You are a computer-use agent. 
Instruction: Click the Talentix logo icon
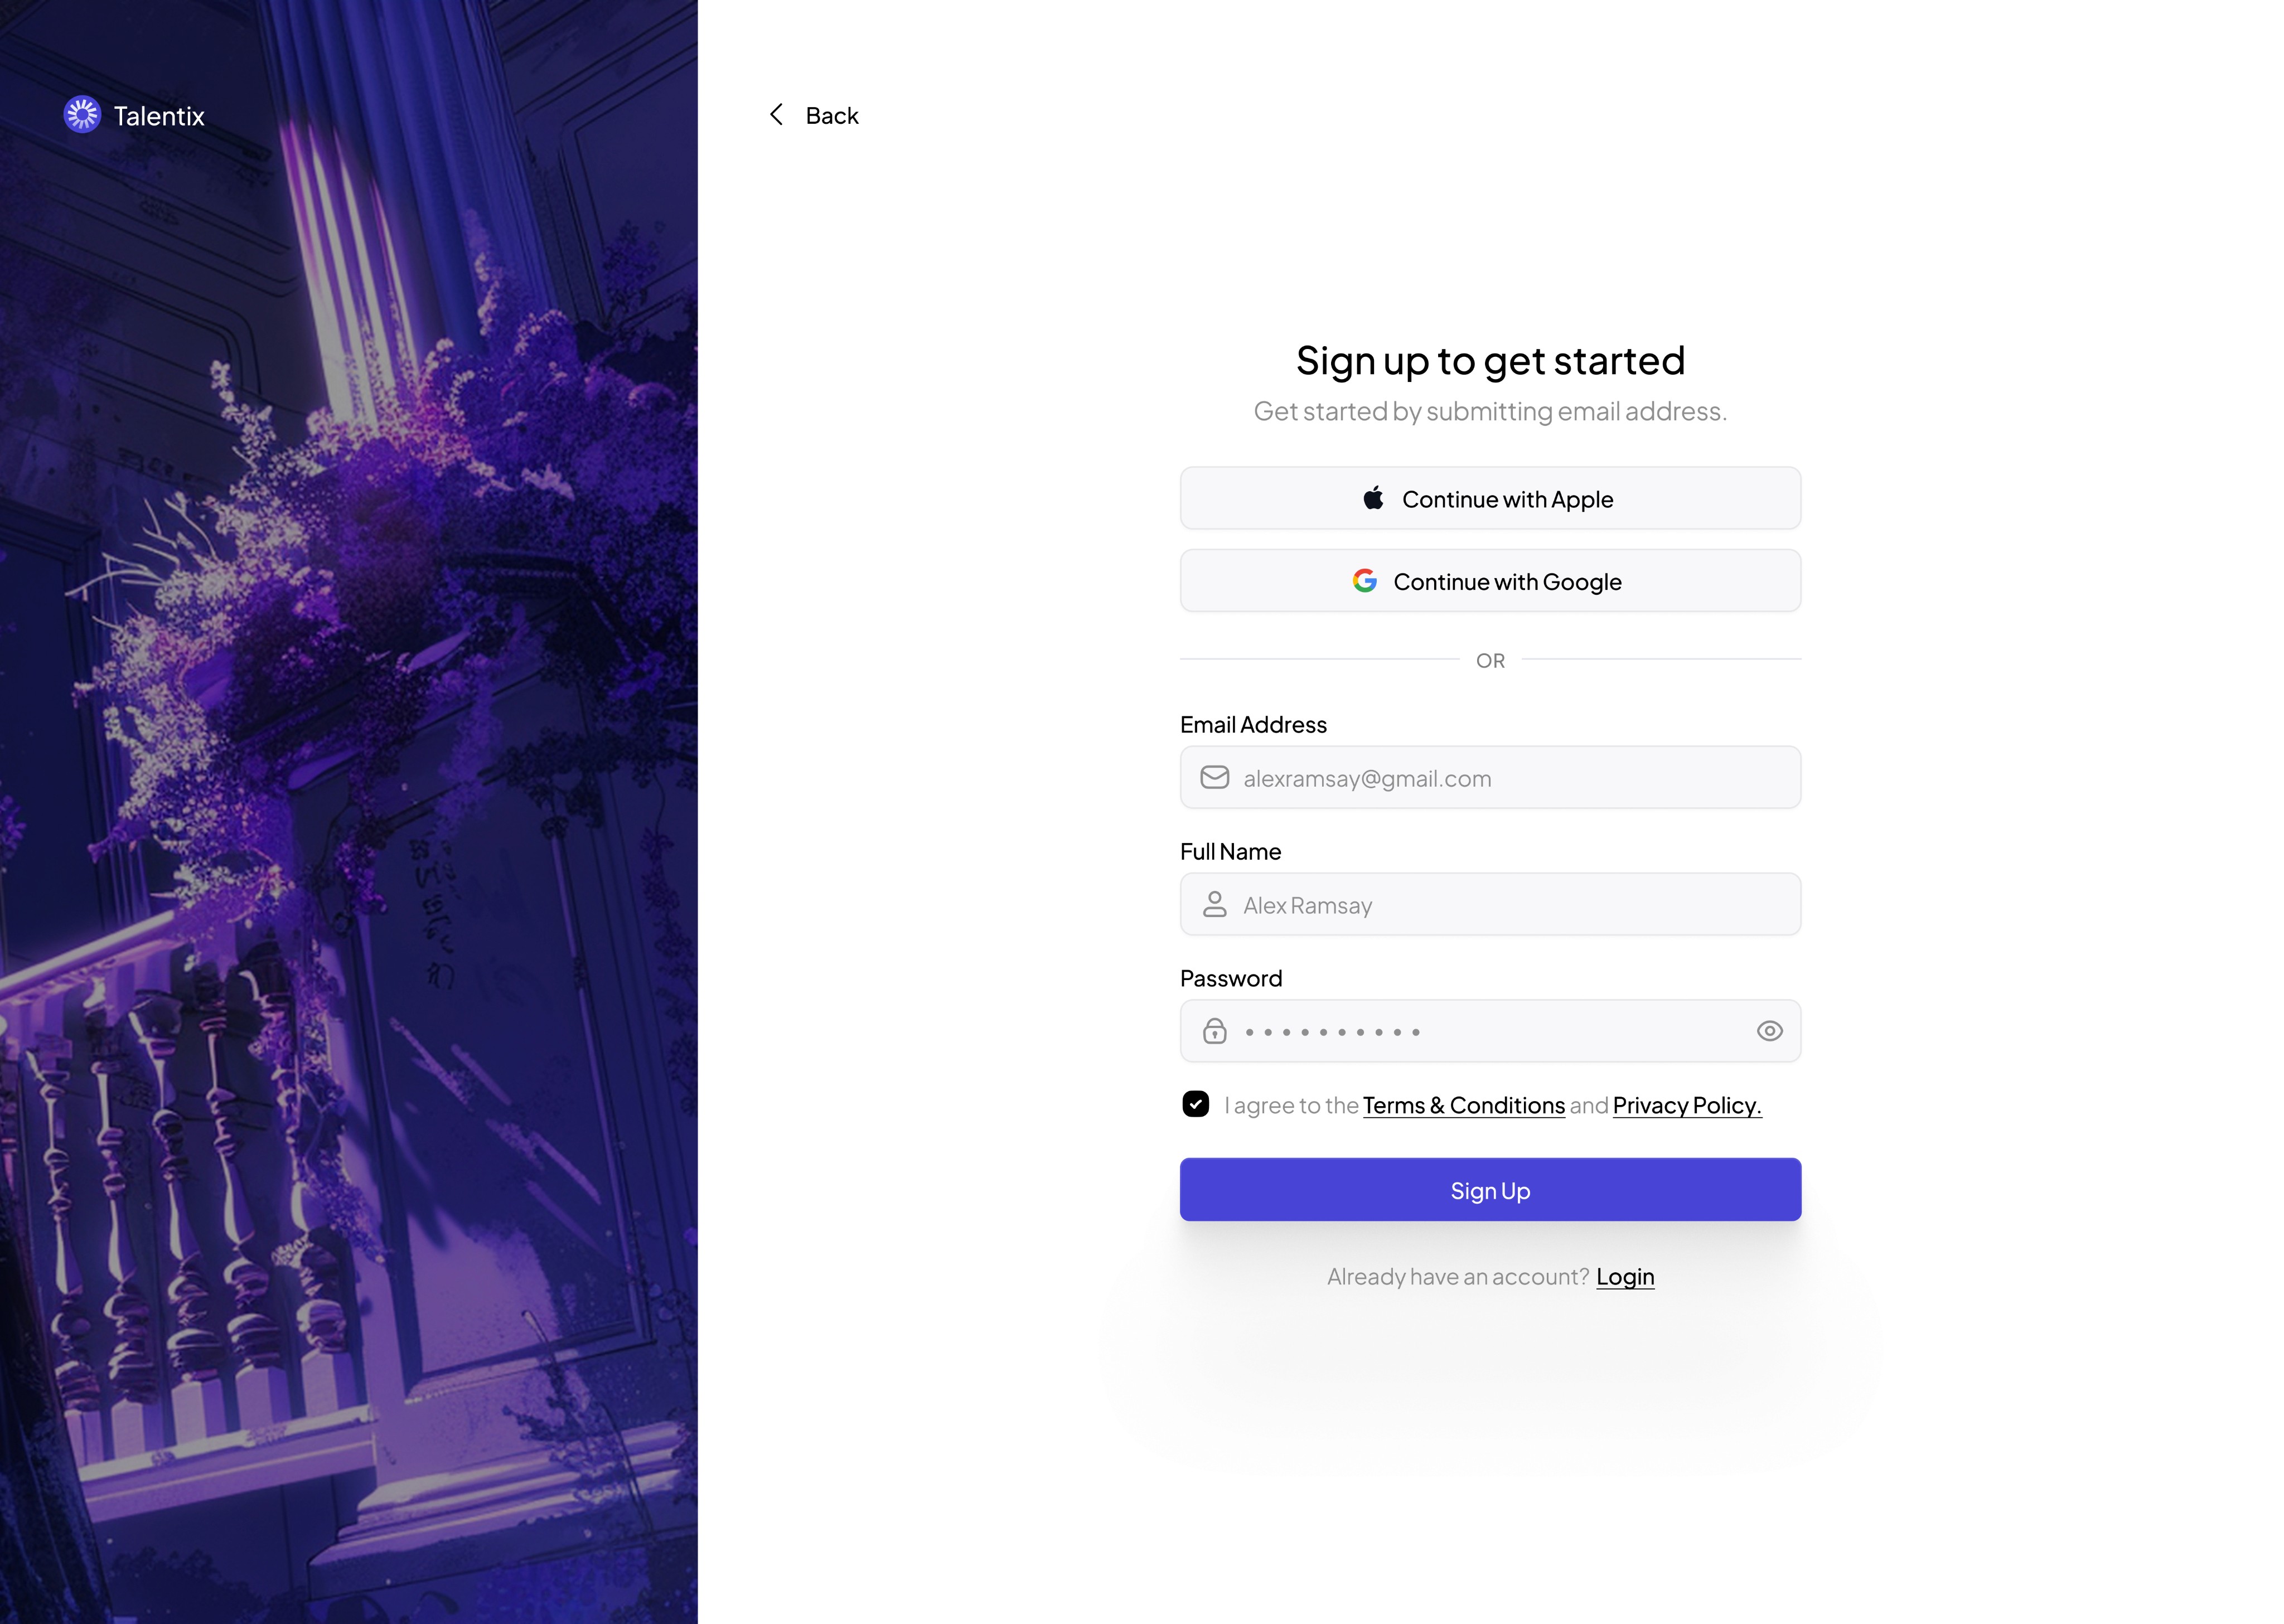click(82, 115)
